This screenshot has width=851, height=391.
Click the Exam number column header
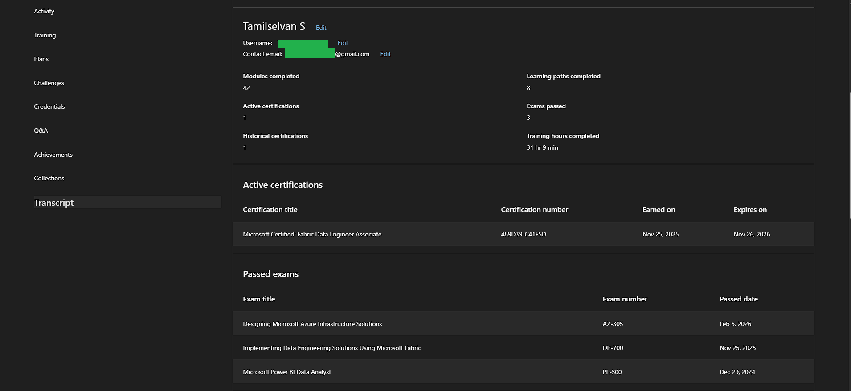point(625,299)
